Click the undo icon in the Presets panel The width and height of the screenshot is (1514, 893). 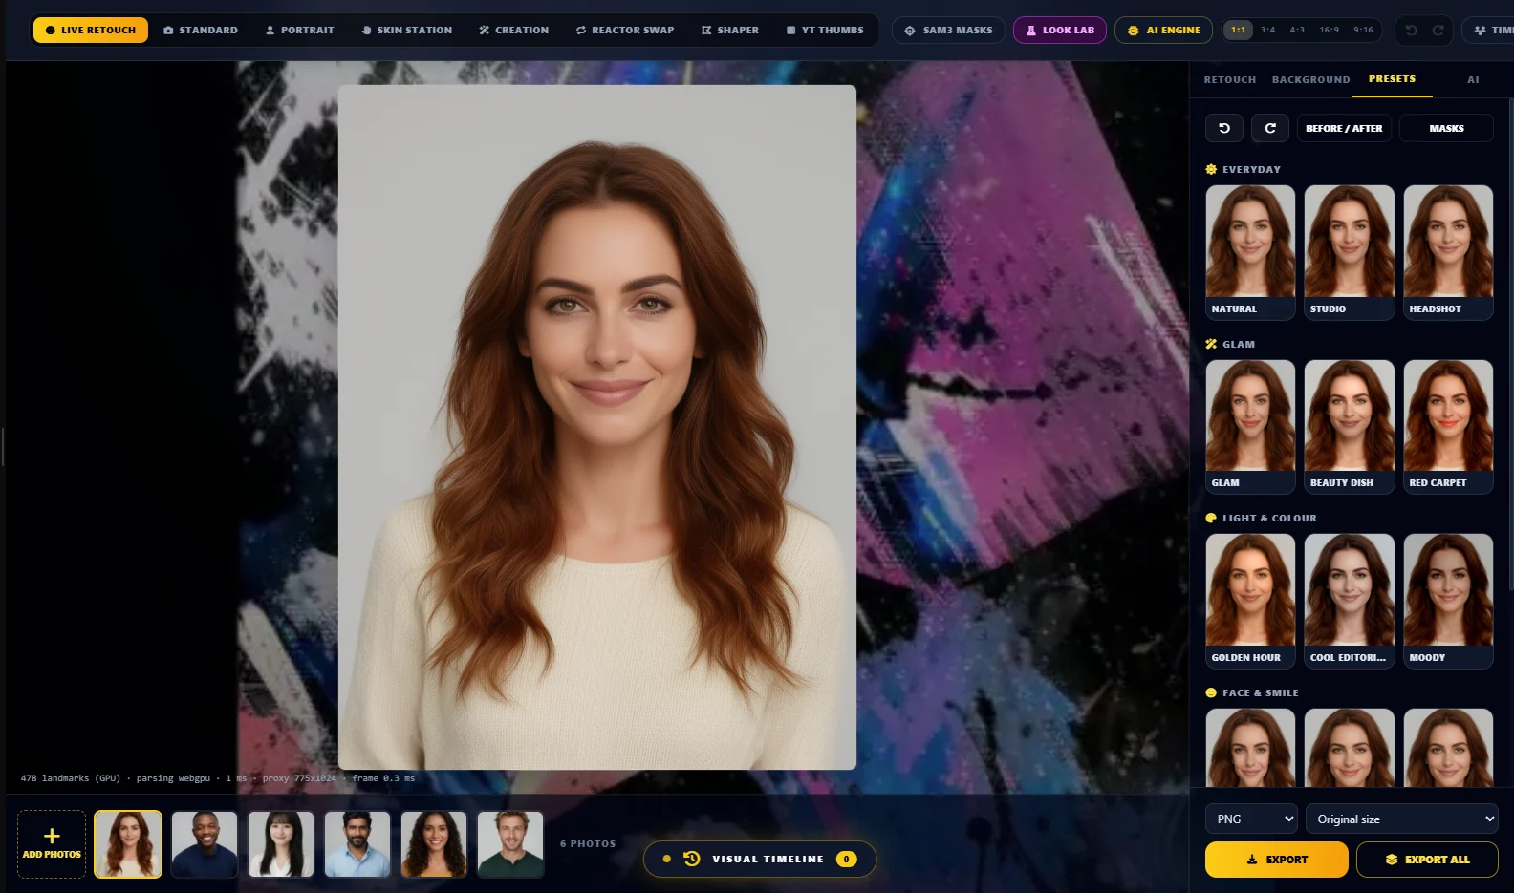(1224, 128)
